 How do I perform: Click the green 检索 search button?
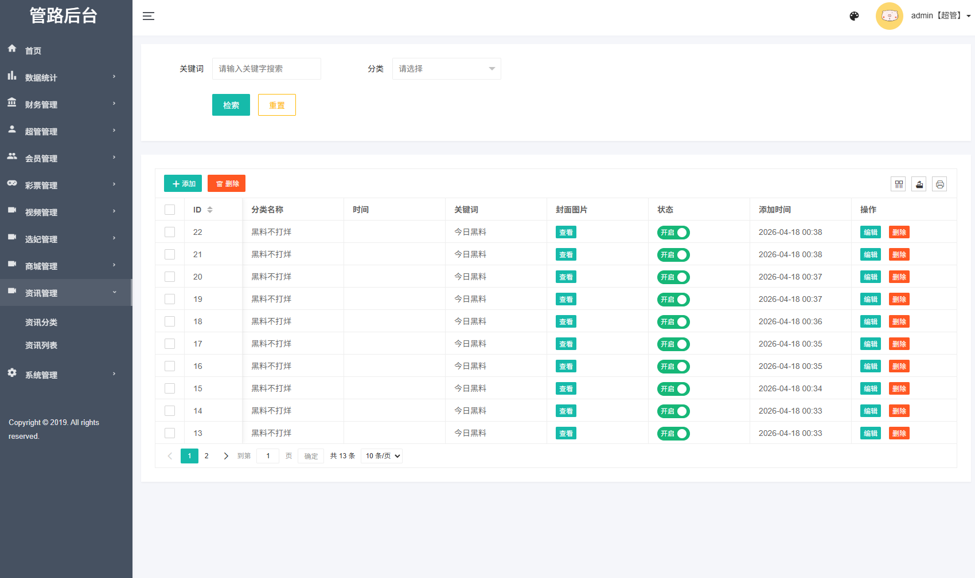point(231,105)
